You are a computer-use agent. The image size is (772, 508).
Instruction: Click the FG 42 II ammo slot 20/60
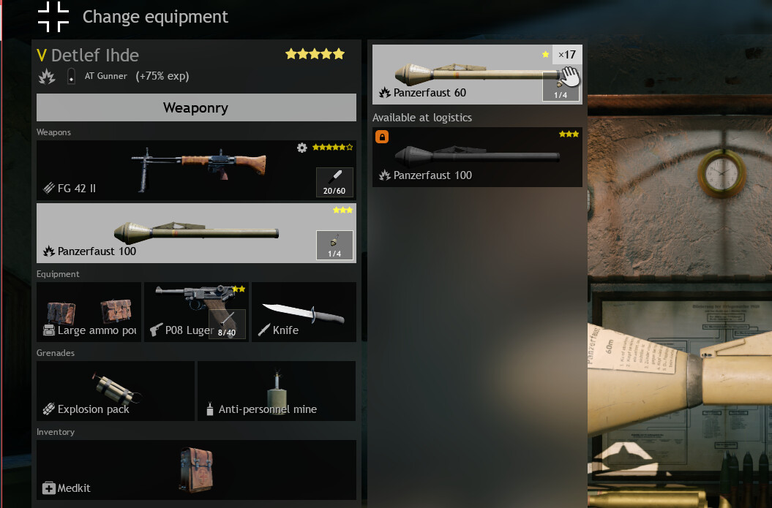pos(334,182)
